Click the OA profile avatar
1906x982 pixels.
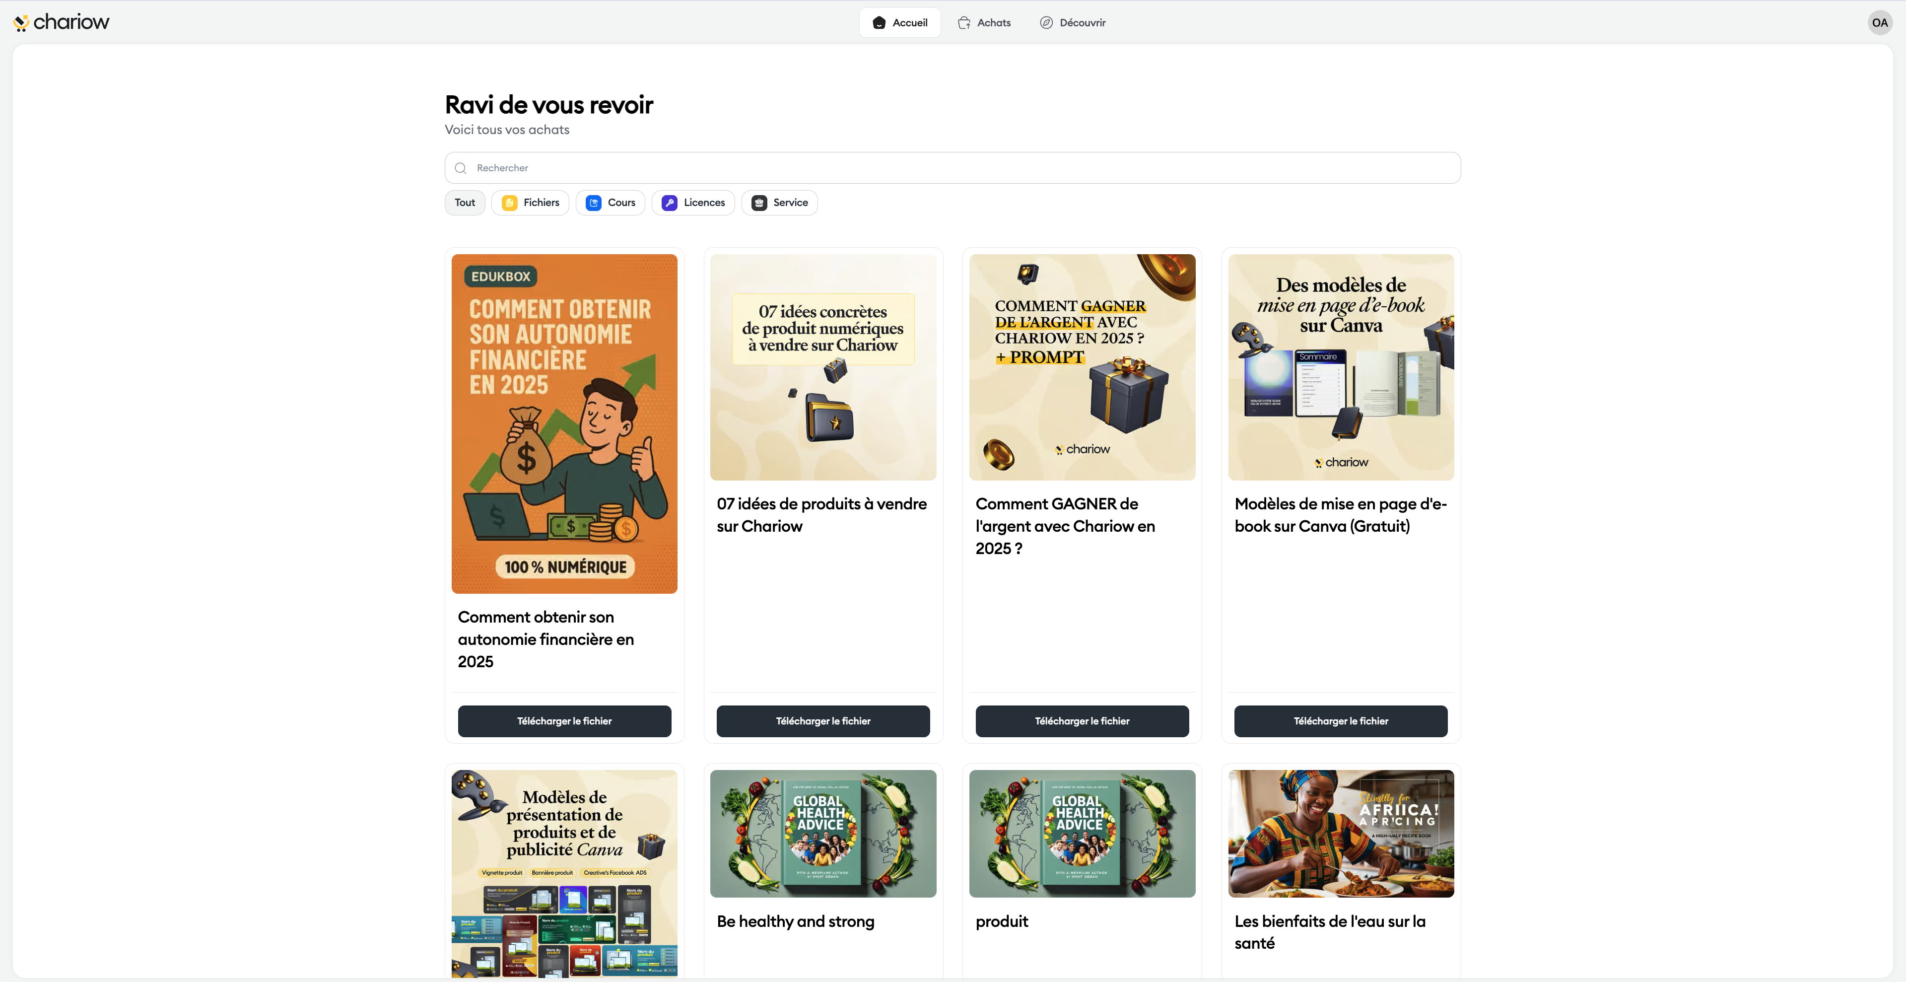1879,22
